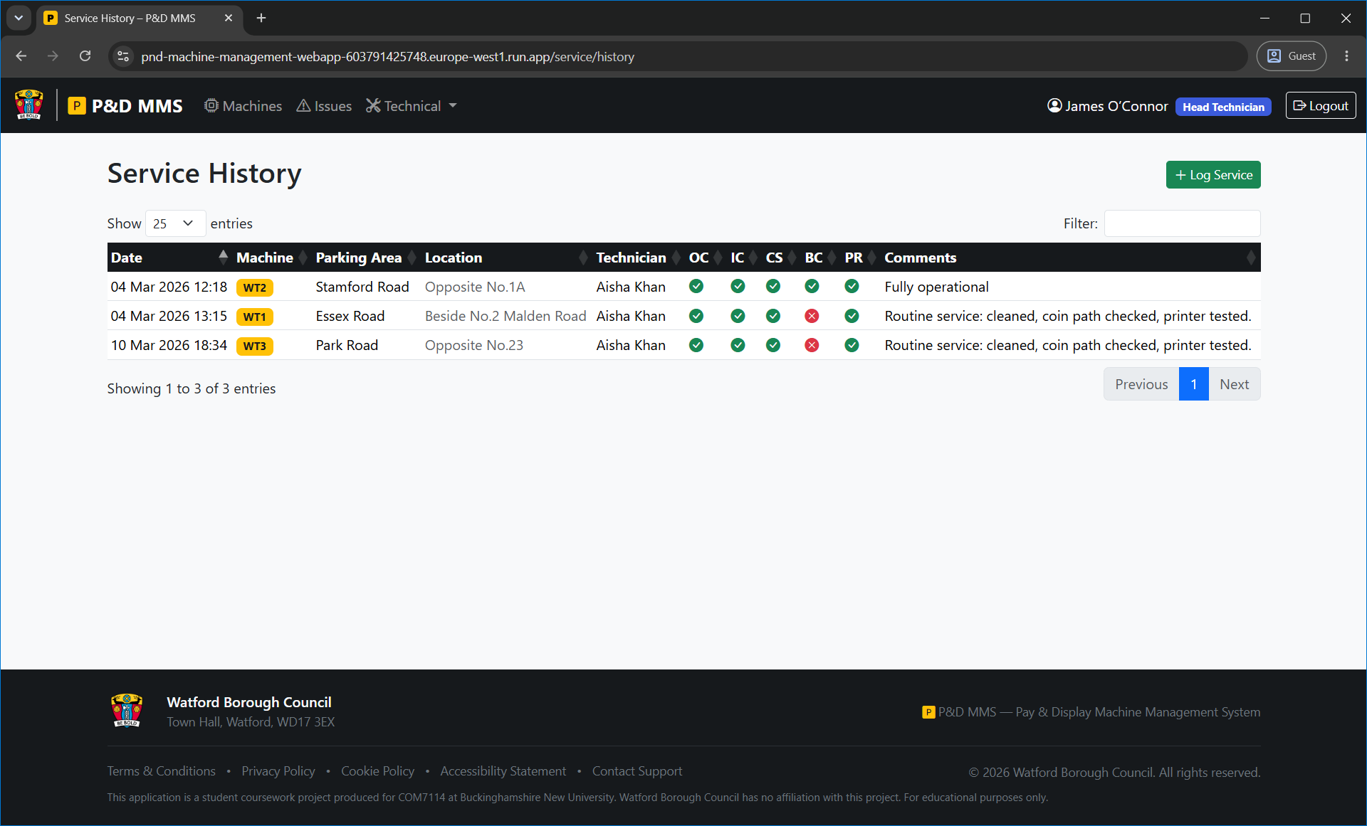Click PR green check in Essex Road row

852,316
